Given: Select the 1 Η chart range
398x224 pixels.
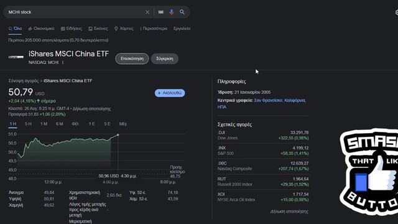Looking at the screenshot, I should coord(12,124).
